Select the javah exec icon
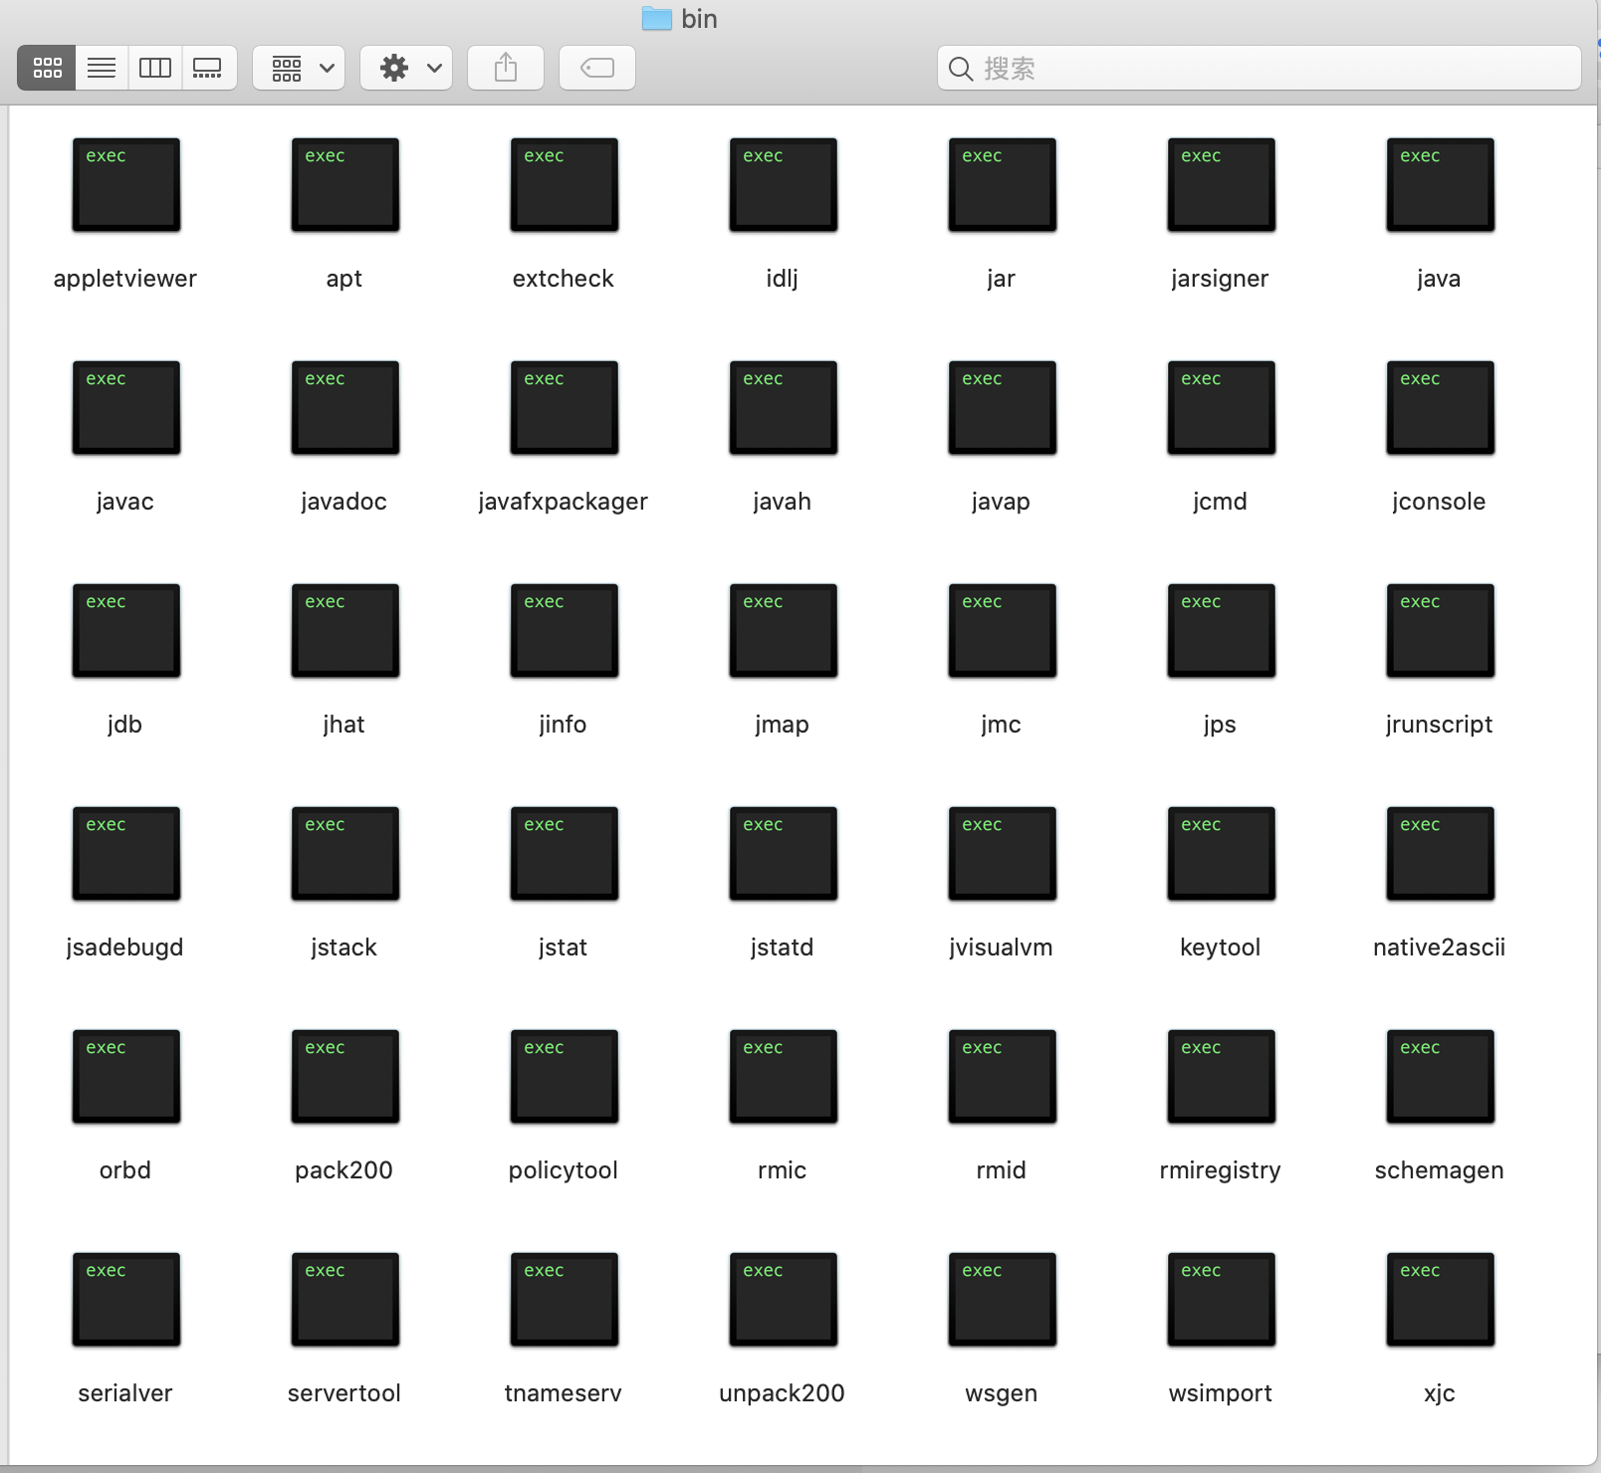This screenshot has width=1601, height=1473. pos(784,408)
